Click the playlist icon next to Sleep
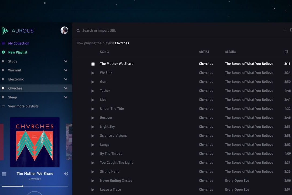The width and height of the screenshot is (292, 195). 3,97
